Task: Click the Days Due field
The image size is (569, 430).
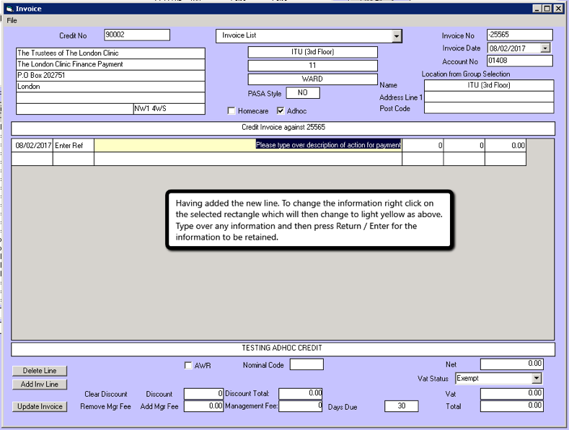Action: click(402, 406)
